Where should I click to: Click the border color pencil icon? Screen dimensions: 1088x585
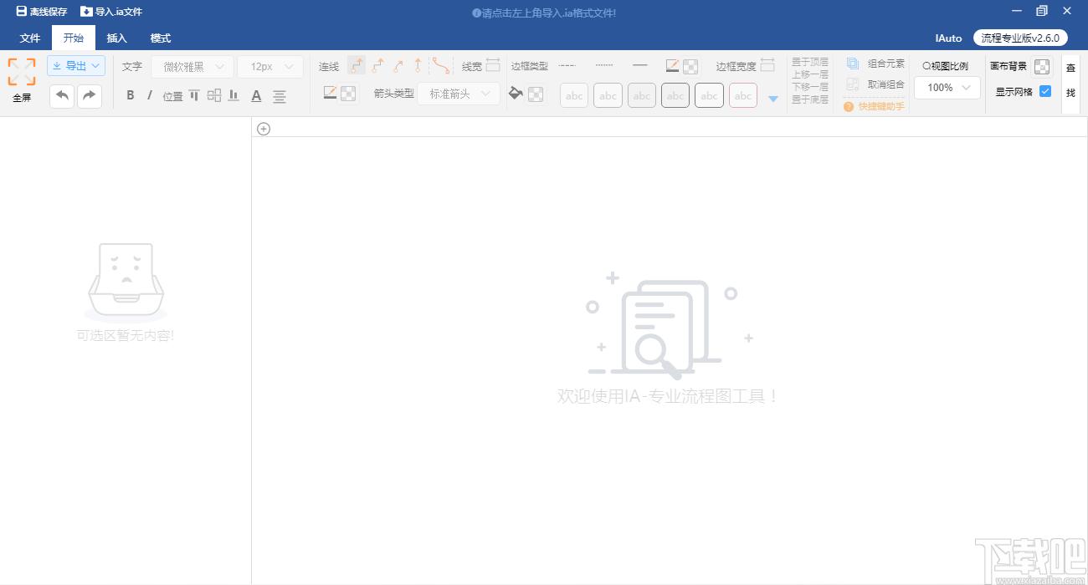(672, 66)
